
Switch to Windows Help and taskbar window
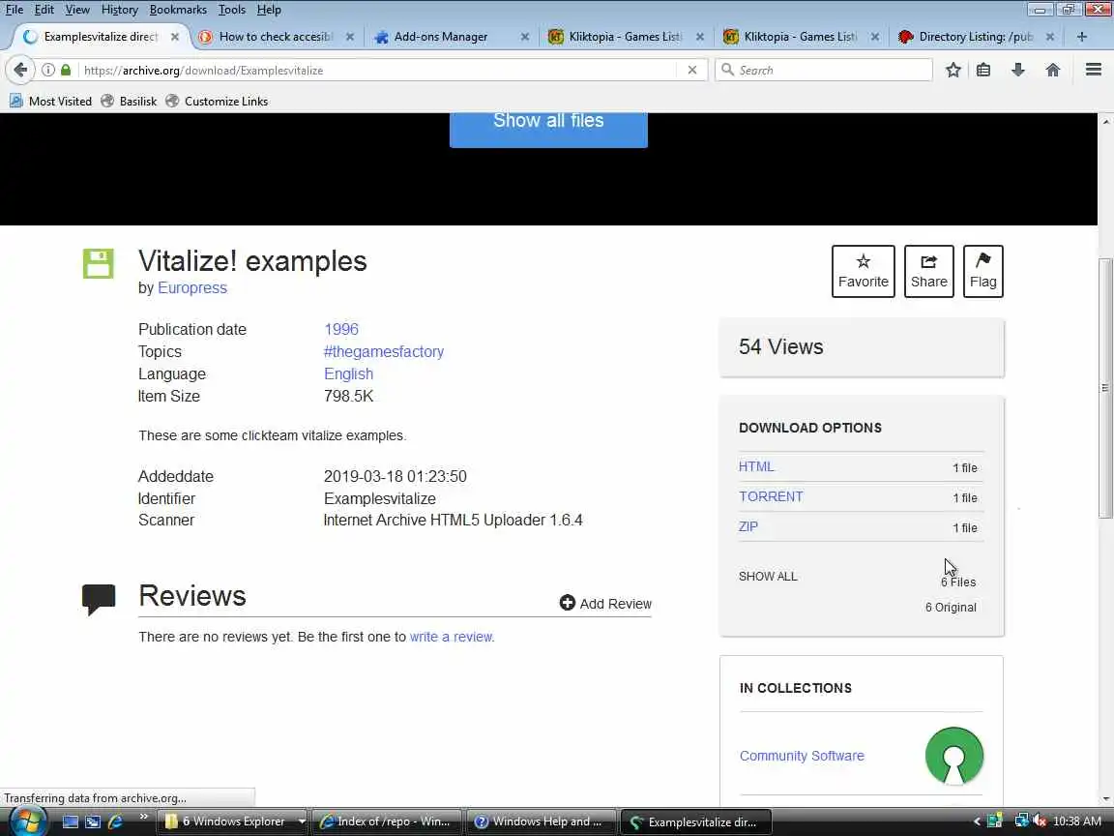pyautogui.click(x=542, y=821)
